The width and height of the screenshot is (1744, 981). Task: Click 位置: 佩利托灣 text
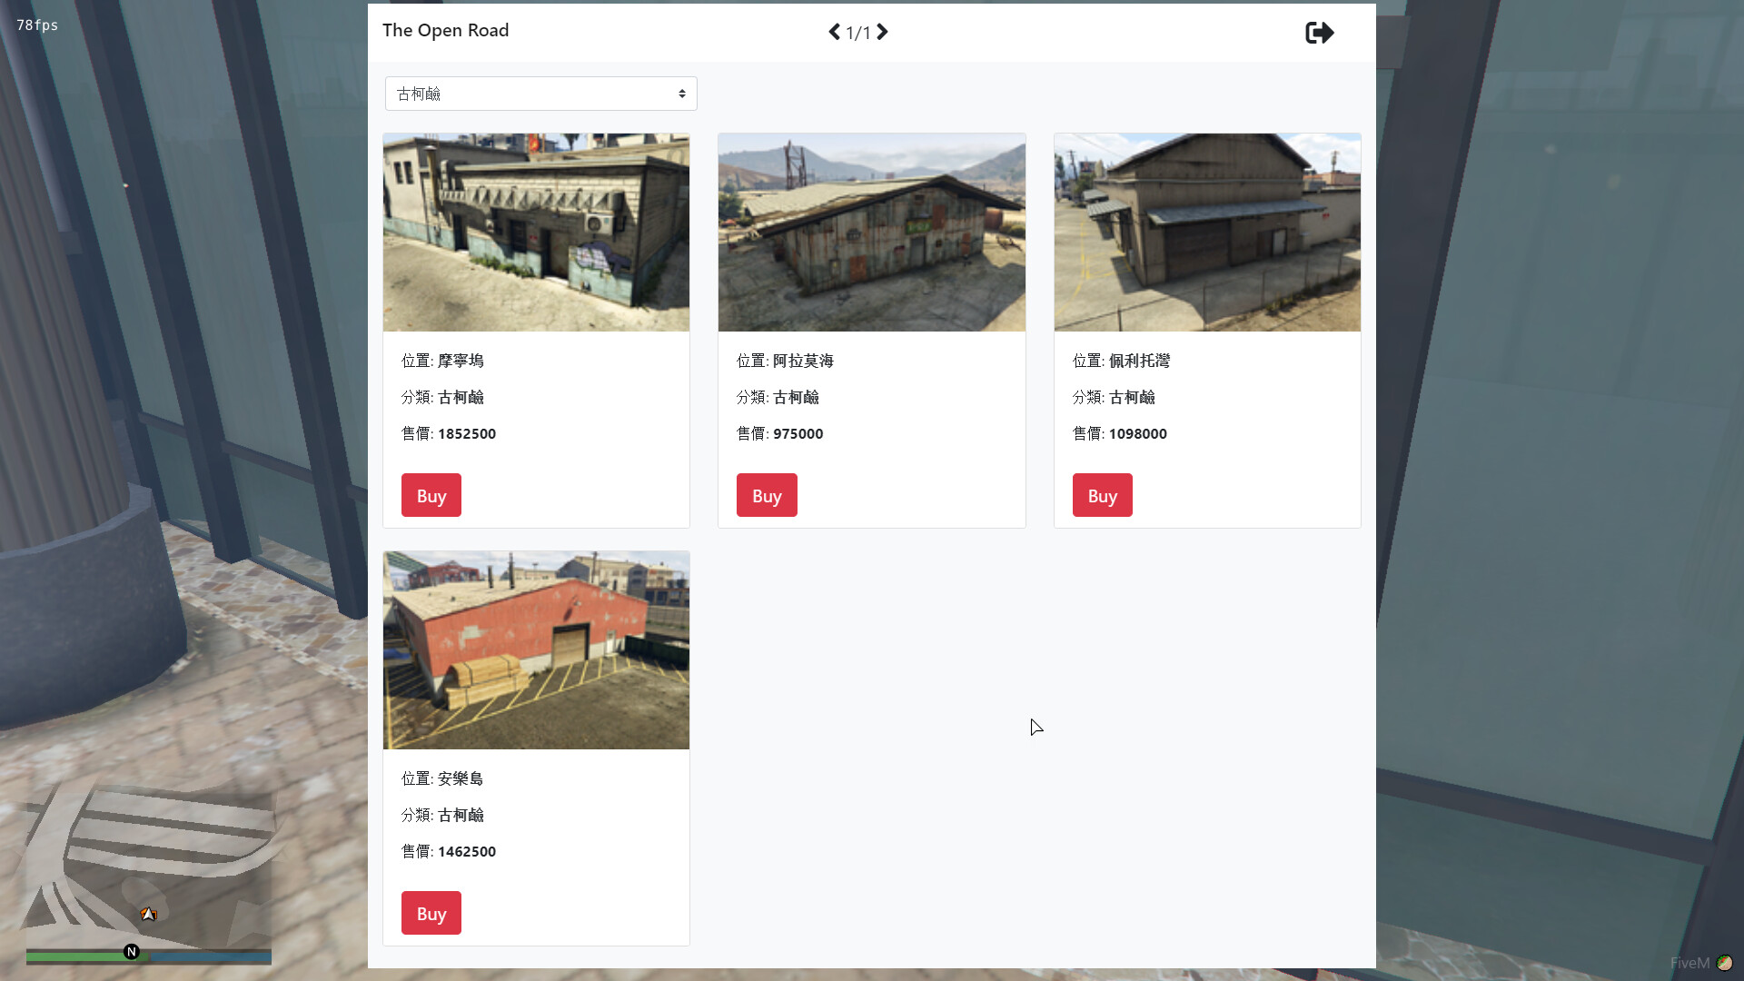pos(1121,361)
